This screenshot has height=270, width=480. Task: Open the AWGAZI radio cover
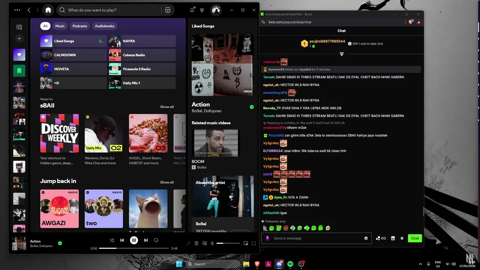60,208
